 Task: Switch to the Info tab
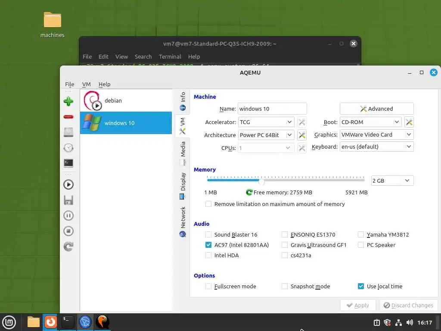pos(183,102)
